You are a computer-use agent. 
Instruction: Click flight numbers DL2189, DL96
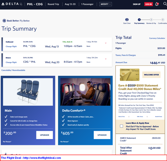[x=28, y=42]
